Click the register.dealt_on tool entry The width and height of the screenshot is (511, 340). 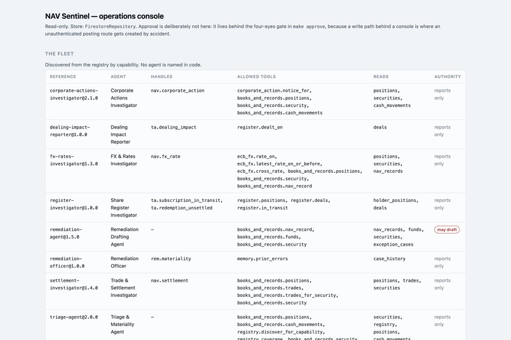coord(260,127)
